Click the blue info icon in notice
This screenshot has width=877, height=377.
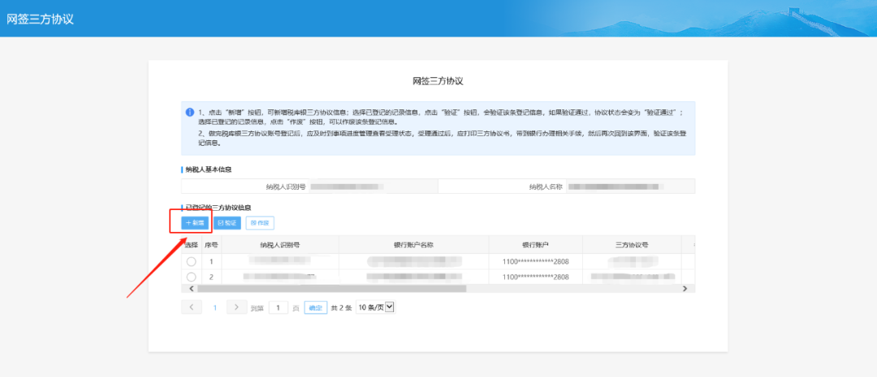click(189, 112)
